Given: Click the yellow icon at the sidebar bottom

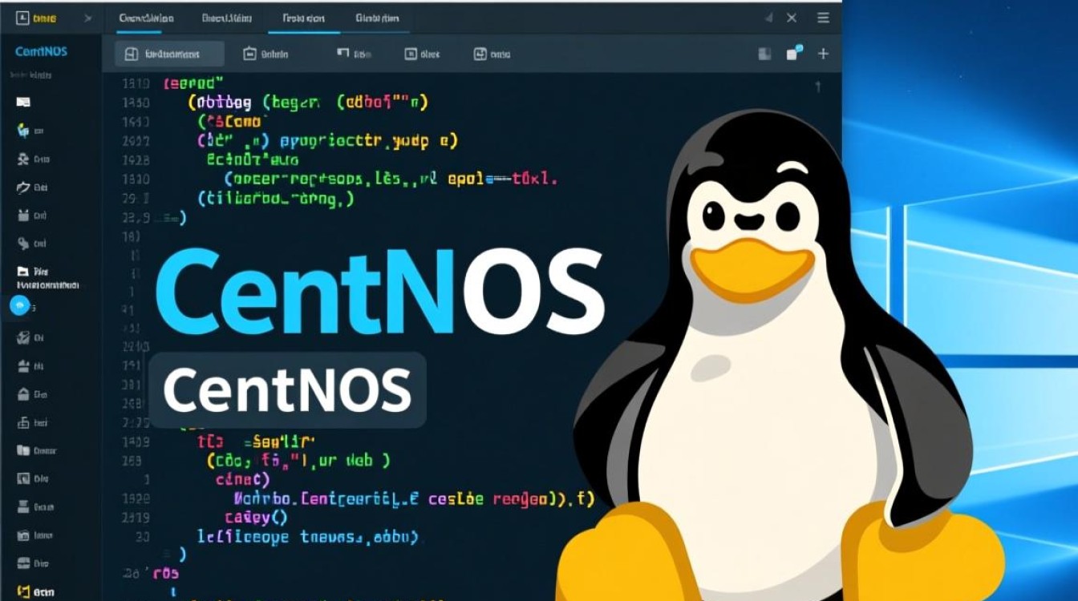Looking at the screenshot, I should 22,591.
